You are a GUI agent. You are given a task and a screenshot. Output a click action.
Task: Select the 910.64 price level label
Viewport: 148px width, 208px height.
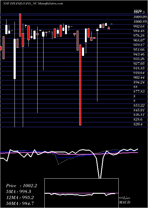point(139,73)
